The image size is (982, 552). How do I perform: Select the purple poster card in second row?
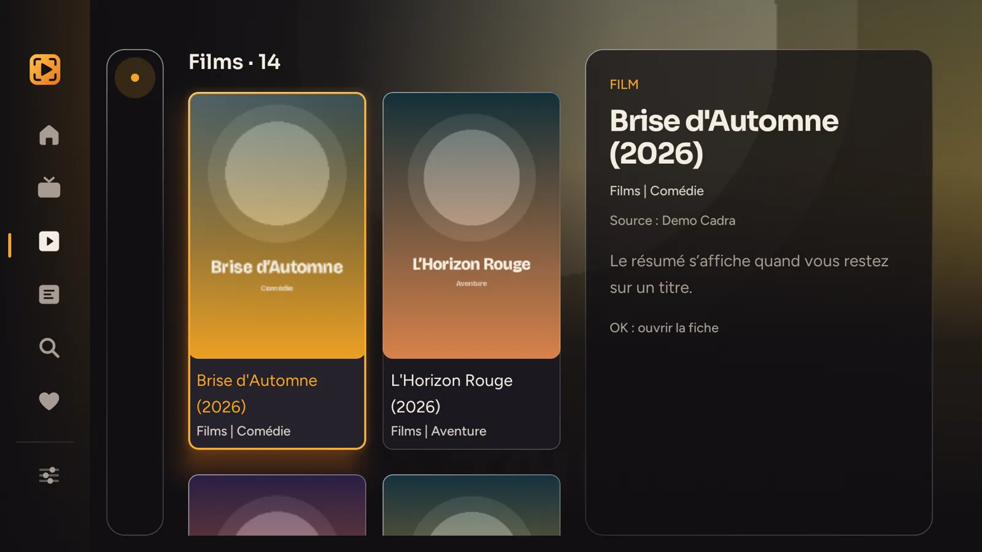[277, 505]
